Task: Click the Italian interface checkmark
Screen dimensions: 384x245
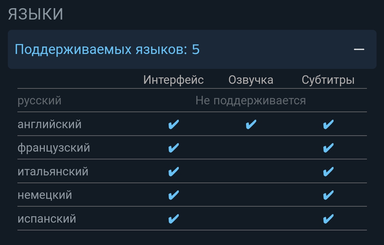Action: tap(174, 171)
